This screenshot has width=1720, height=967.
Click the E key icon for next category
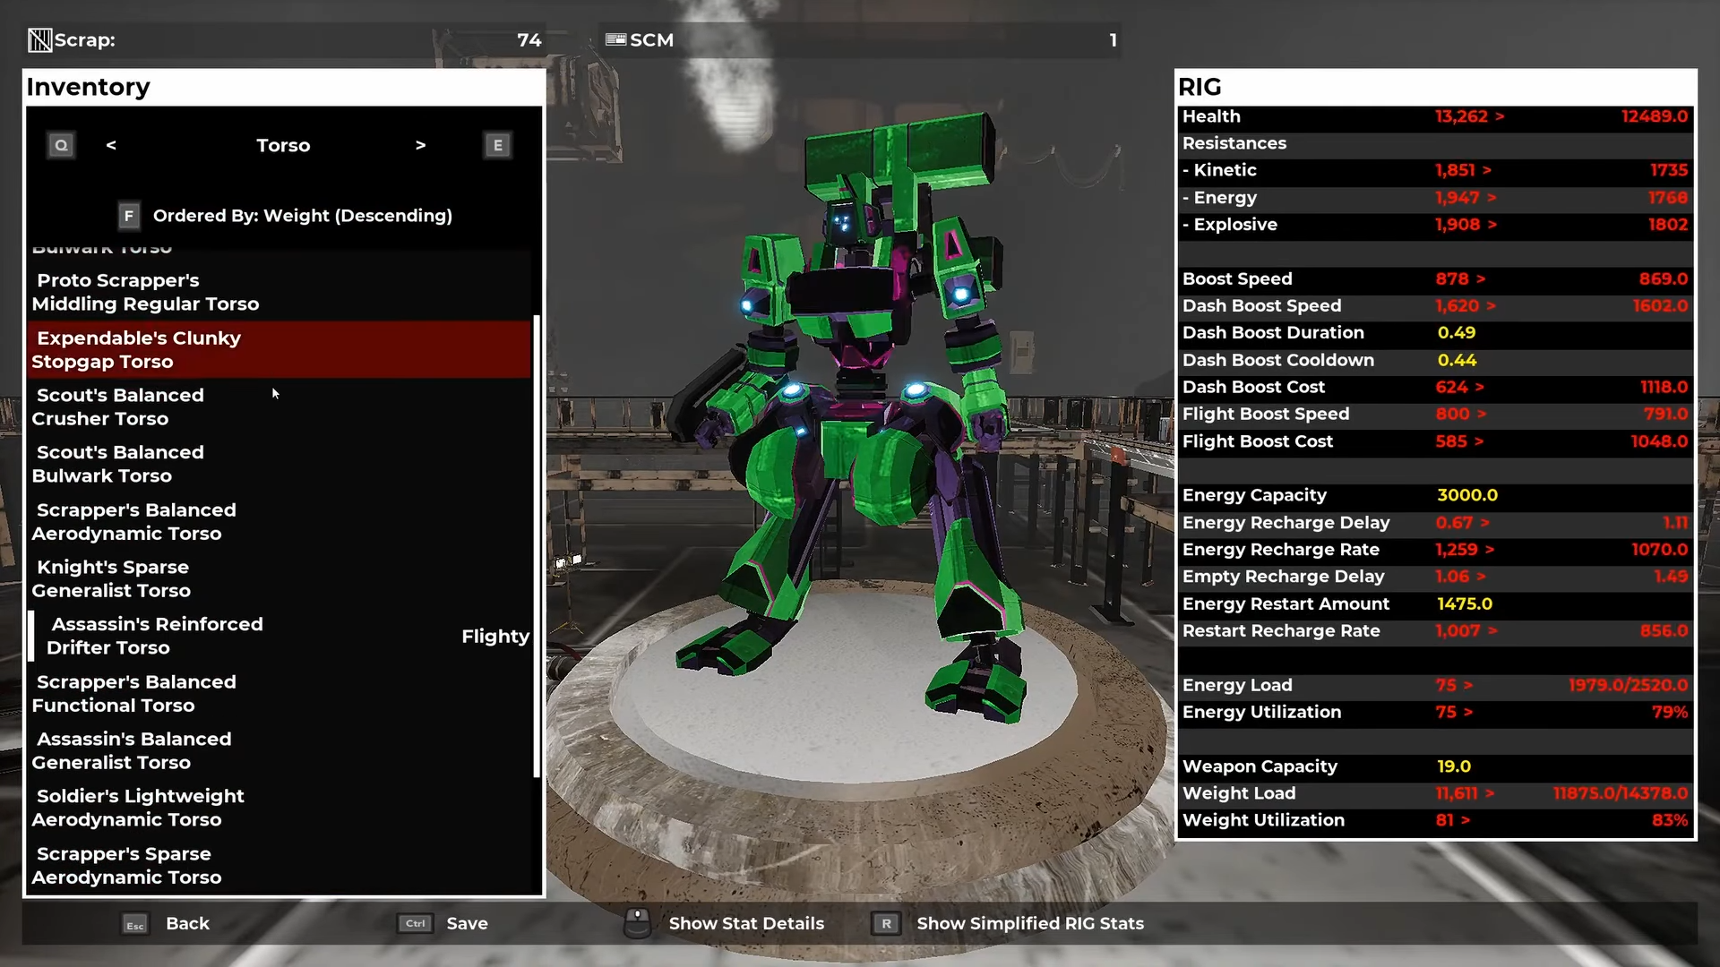(498, 145)
